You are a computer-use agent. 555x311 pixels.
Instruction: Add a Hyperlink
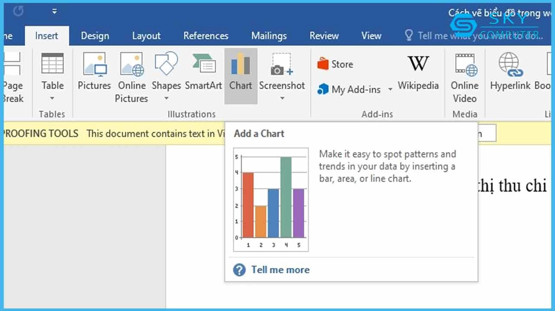[x=511, y=72]
